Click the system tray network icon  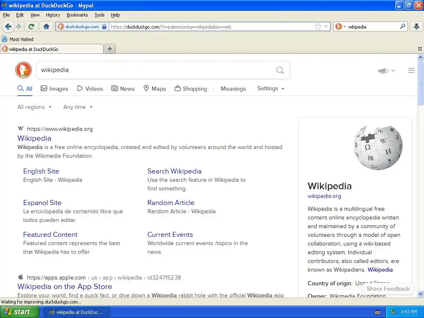pos(393,312)
